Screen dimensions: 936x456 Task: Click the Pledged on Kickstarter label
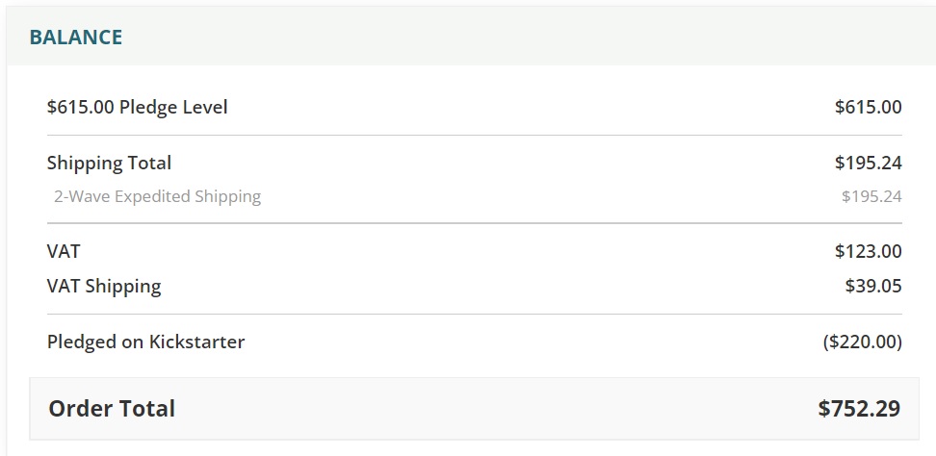pos(145,342)
